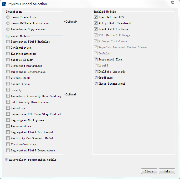This screenshot has width=180, height=179.
Task: Enable the Electromagnetism model
Action: (8, 54)
